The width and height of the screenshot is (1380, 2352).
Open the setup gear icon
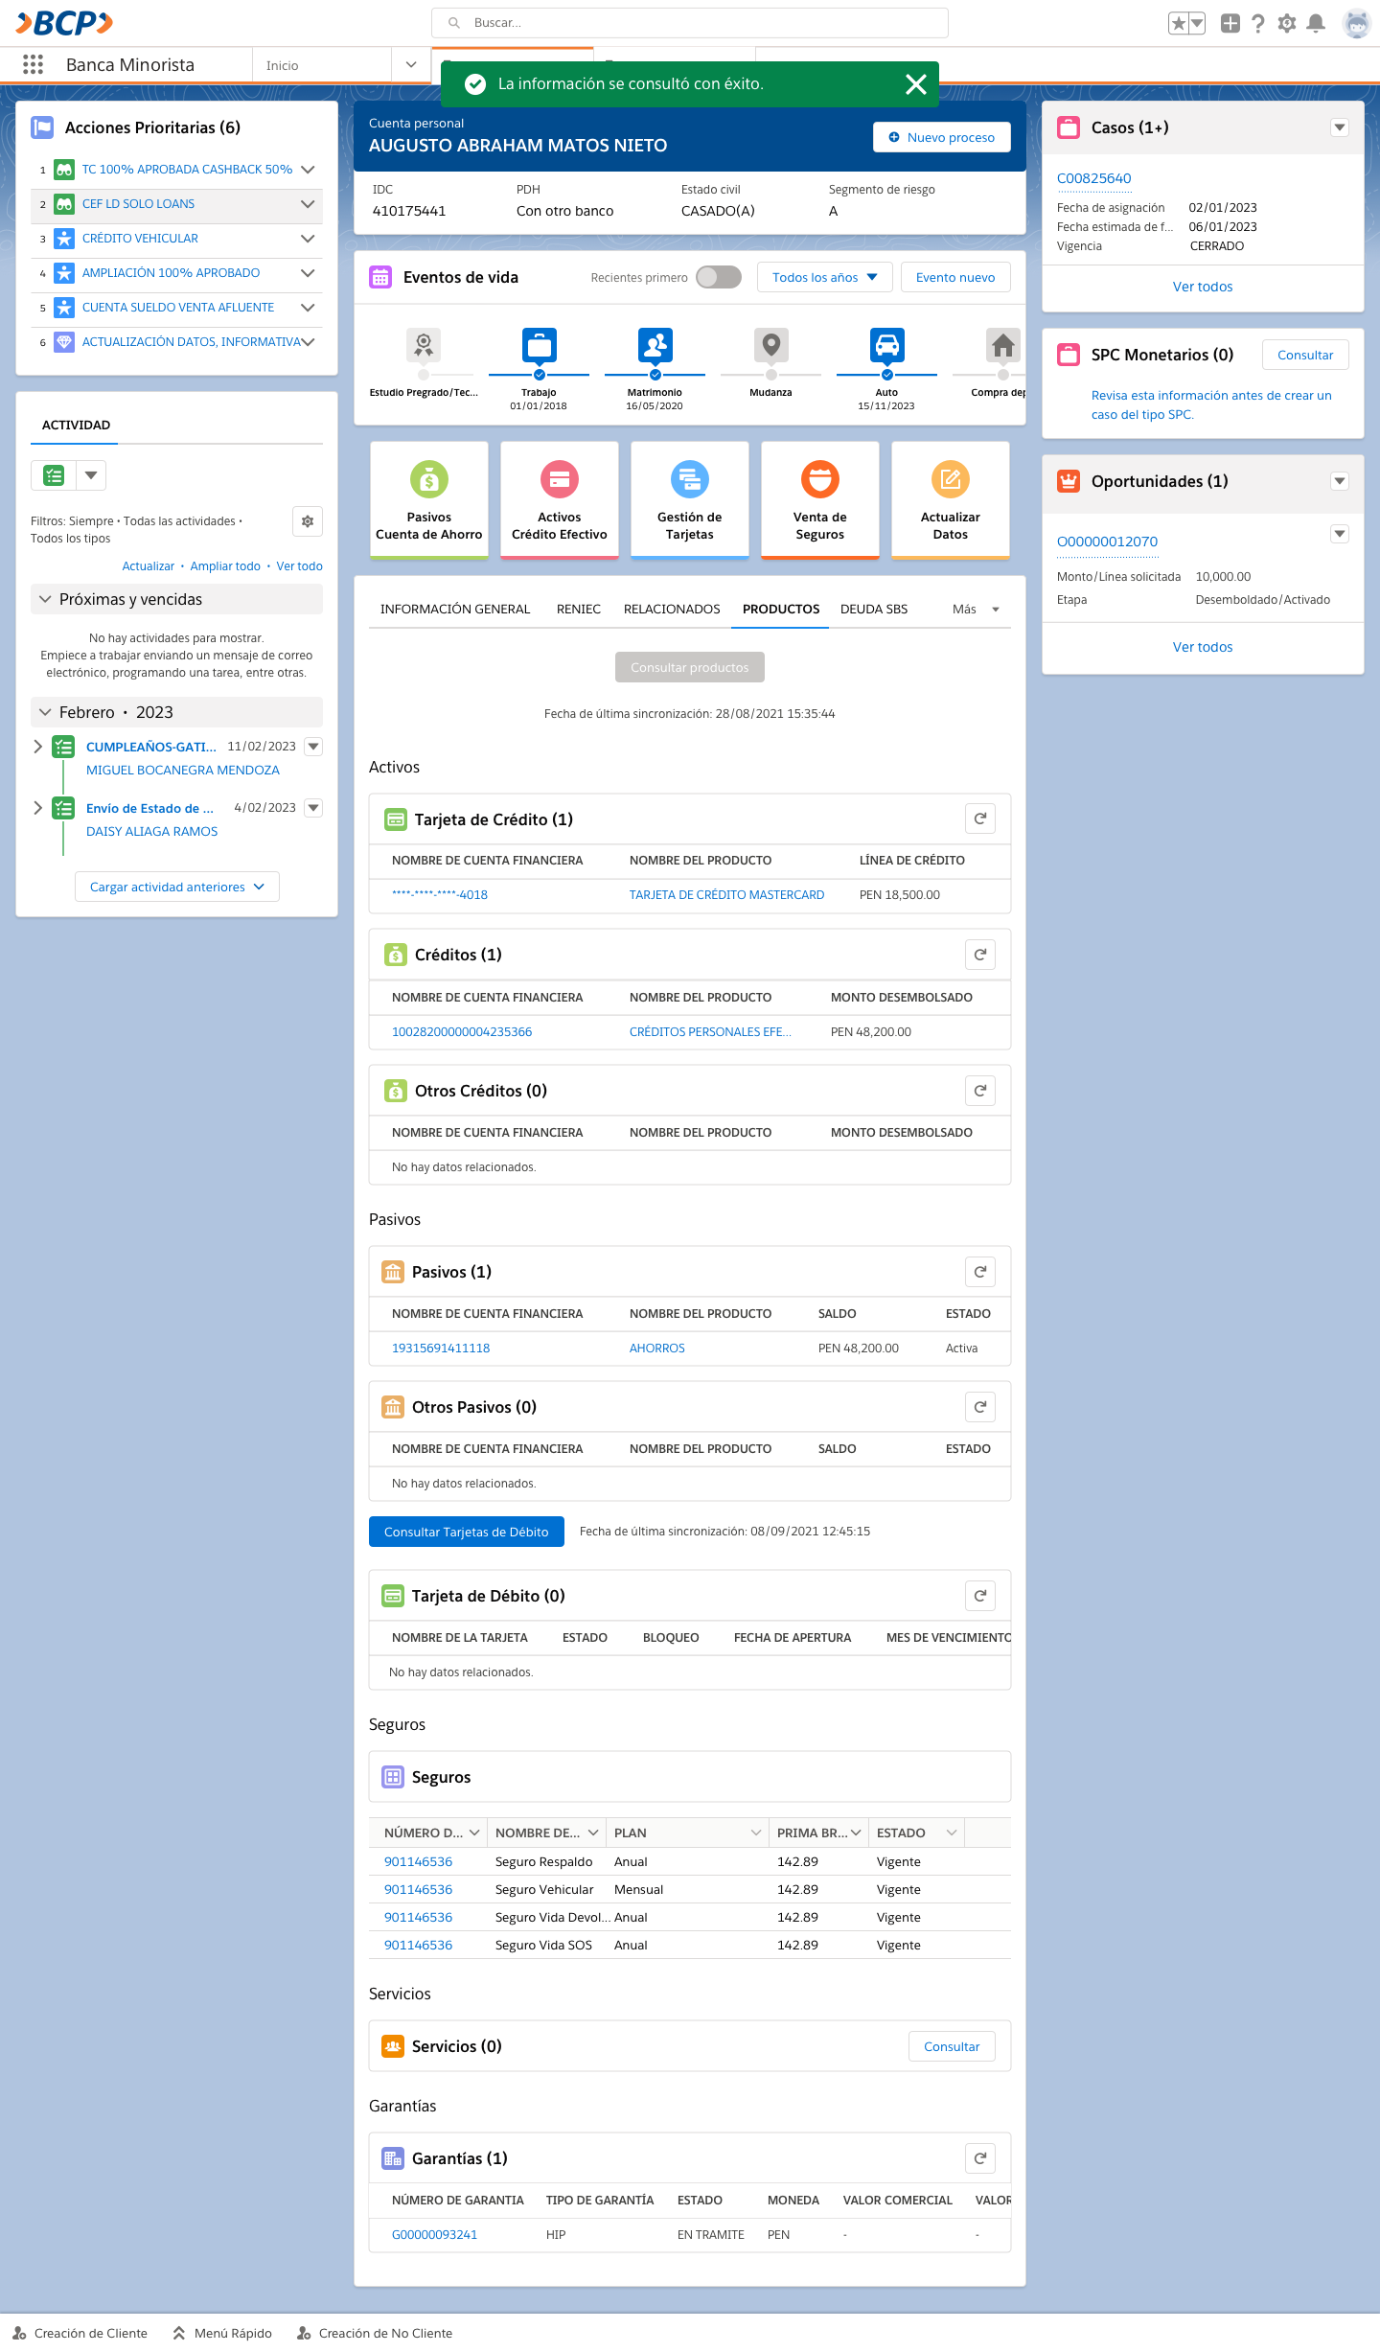(x=1287, y=23)
